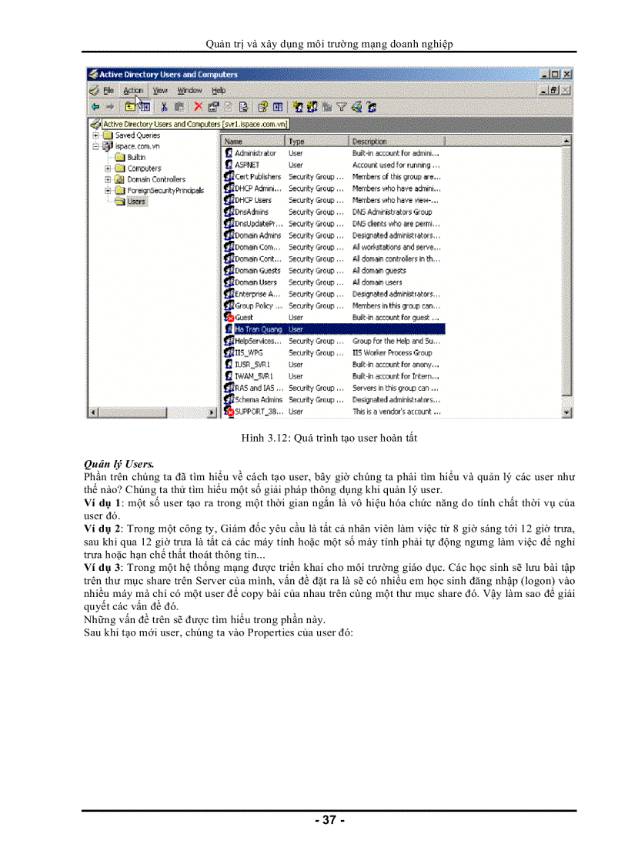Click the Properties icon next to Delete
The image size is (628, 864).
[213, 107]
